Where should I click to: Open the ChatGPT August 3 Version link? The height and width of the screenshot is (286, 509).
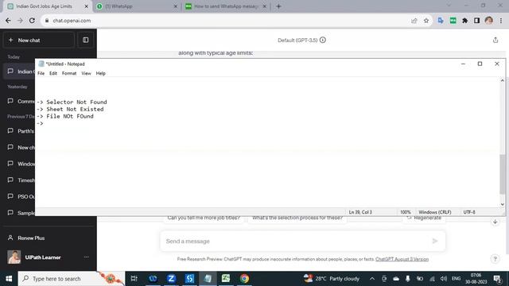pos(402,259)
